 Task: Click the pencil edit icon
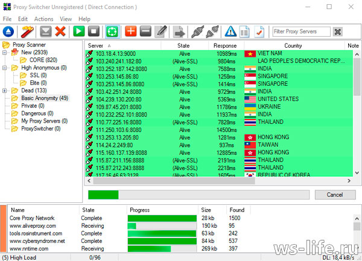click(x=161, y=31)
